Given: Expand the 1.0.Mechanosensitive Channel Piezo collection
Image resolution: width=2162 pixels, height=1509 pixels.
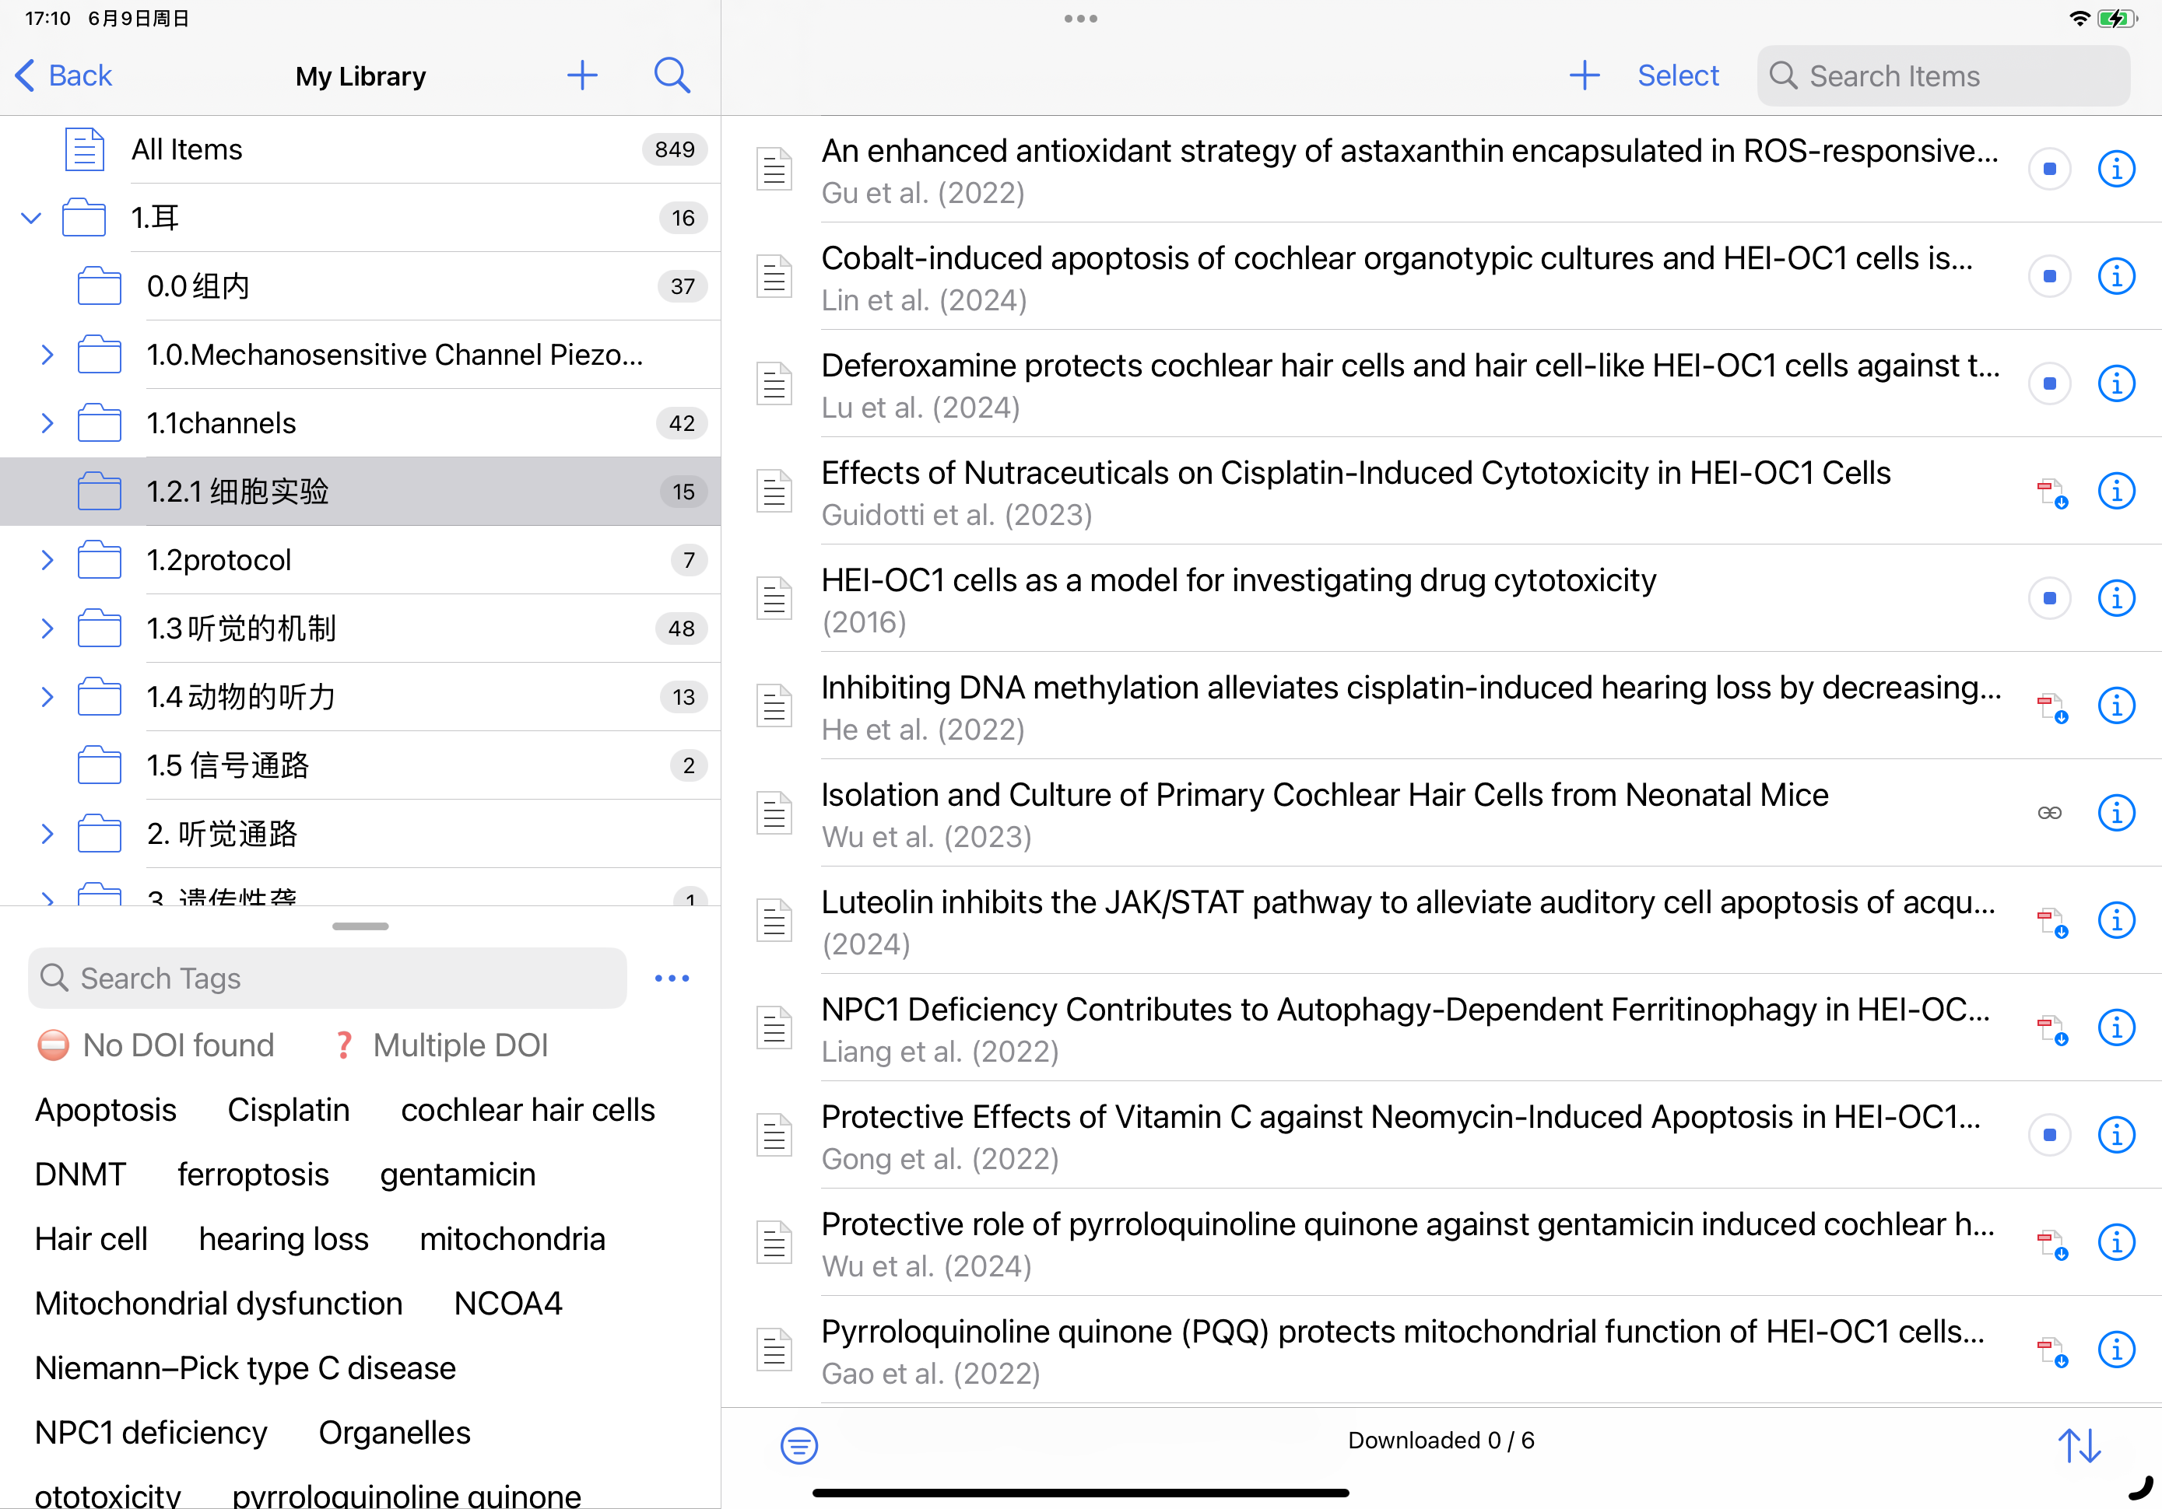Looking at the screenshot, I should click(x=47, y=355).
